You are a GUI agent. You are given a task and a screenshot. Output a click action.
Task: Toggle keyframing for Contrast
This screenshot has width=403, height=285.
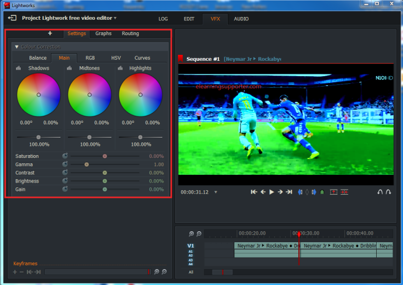coord(65,172)
